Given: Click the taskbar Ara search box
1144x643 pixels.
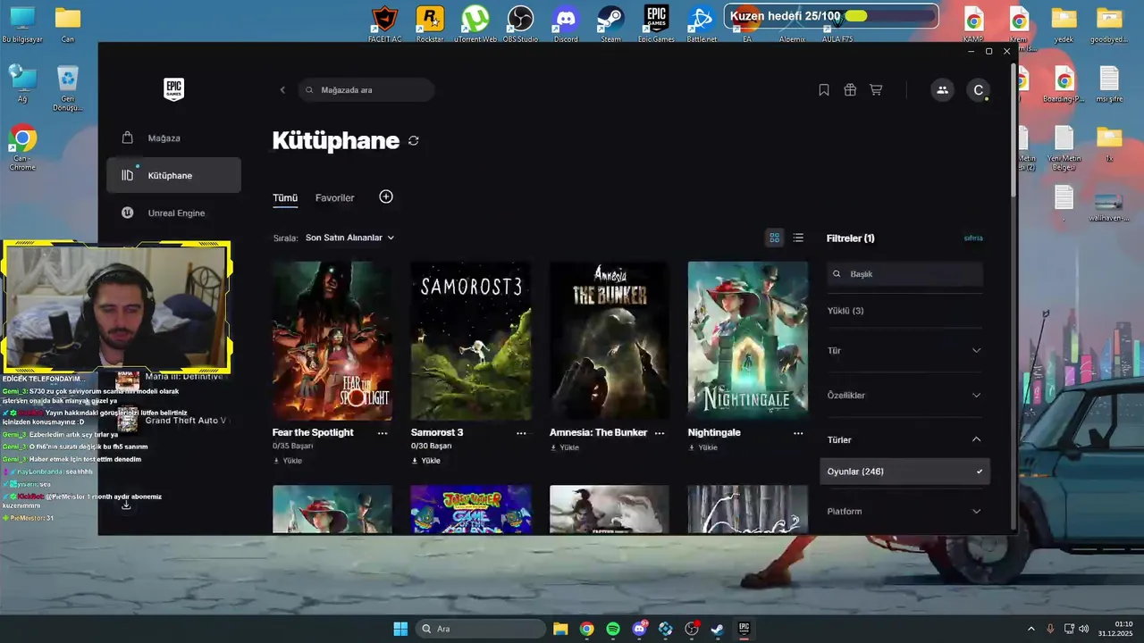Looking at the screenshot, I should (480, 629).
